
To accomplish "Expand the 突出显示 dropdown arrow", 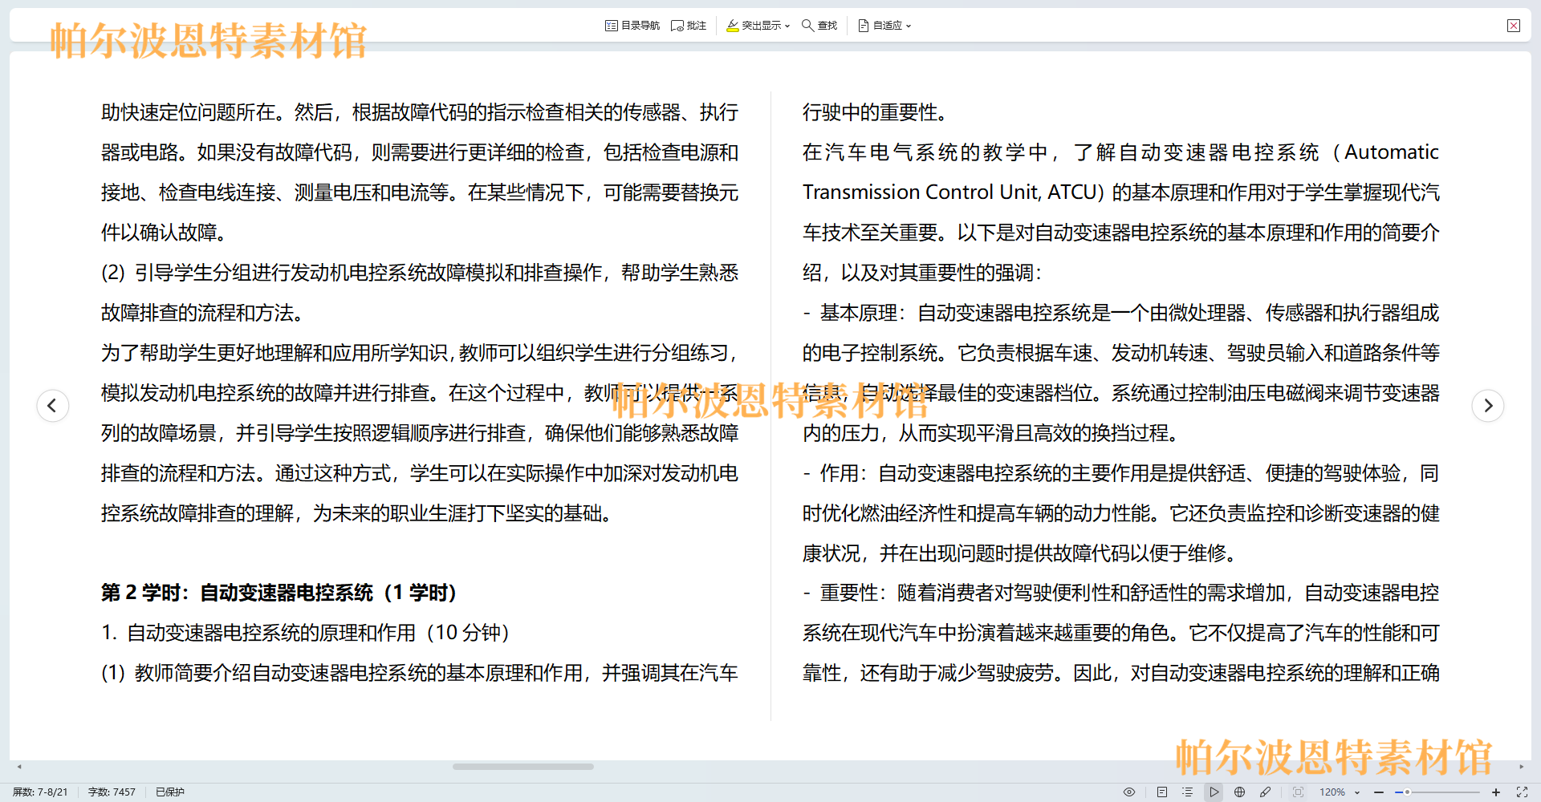I will pos(787,26).
